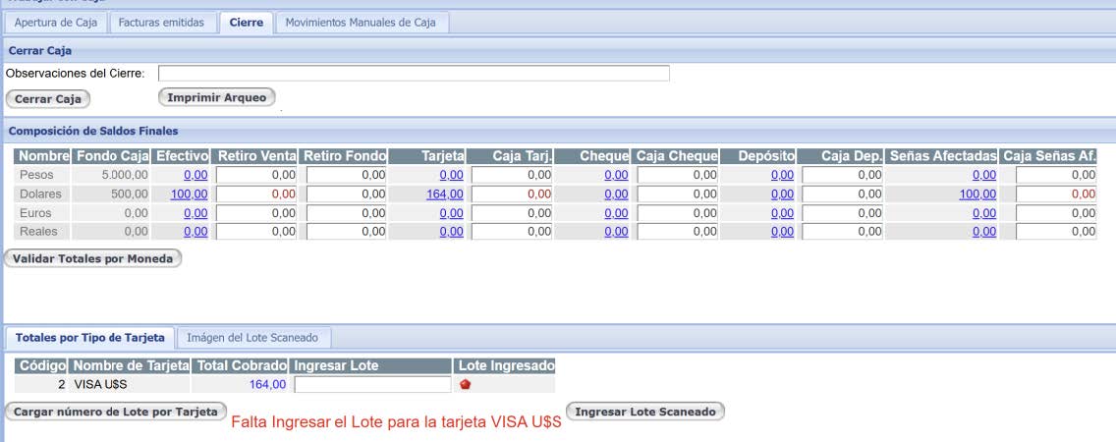Click the Pesos Efectivo 0,00 link

[195, 175]
